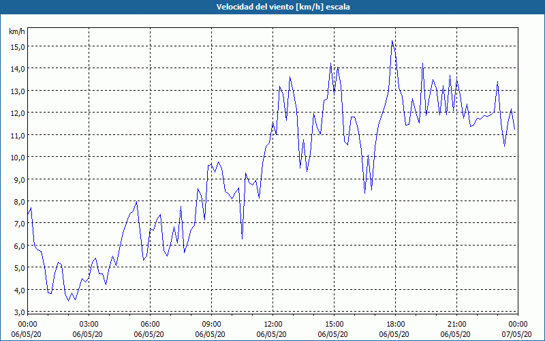
Task: Click the sharp dip near 10:30 on the curve
Action: coord(242,239)
